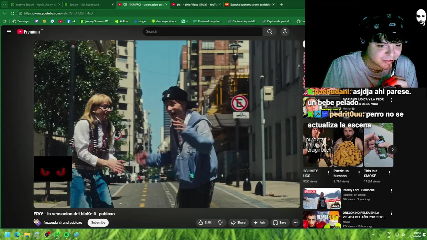
Task: Open ORSLOK NO PELEA options menu
Action: coord(391,213)
